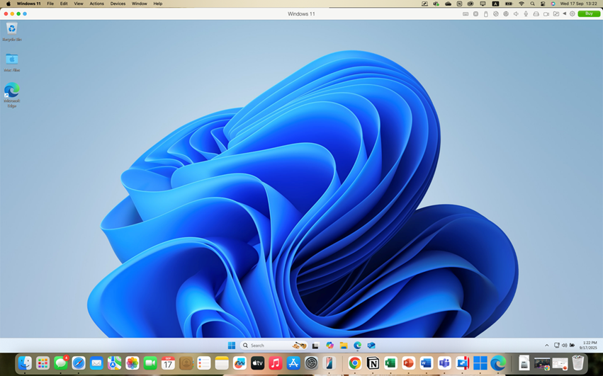This screenshot has width=603, height=376.
Task: Click the keyboard icon in Parallels toolbar
Action: tap(466, 14)
